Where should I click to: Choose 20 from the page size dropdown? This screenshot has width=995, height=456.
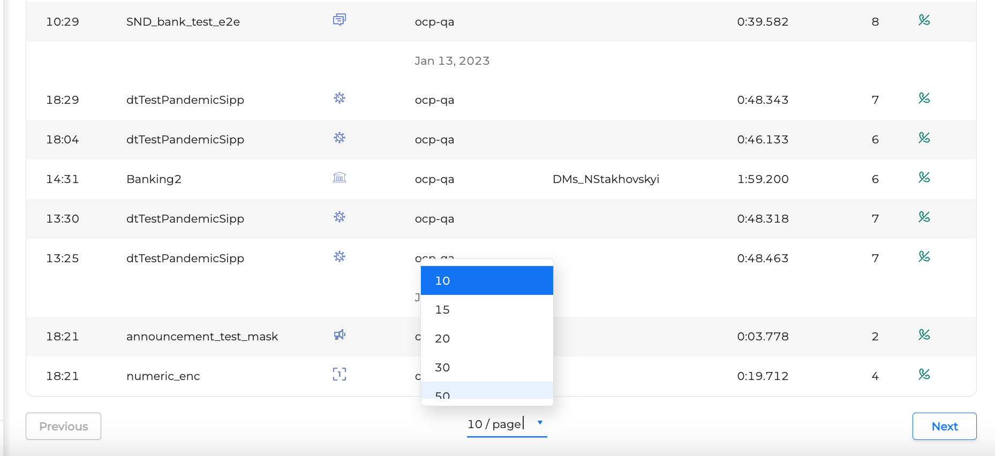pyautogui.click(x=486, y=339)
